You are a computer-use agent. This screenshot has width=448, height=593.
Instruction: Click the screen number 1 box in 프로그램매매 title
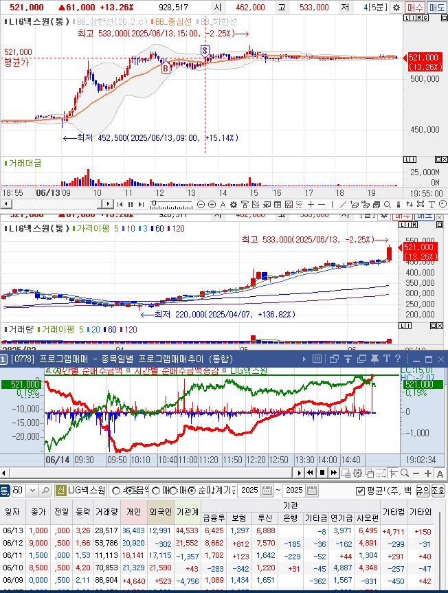click(x=3, y=359)
